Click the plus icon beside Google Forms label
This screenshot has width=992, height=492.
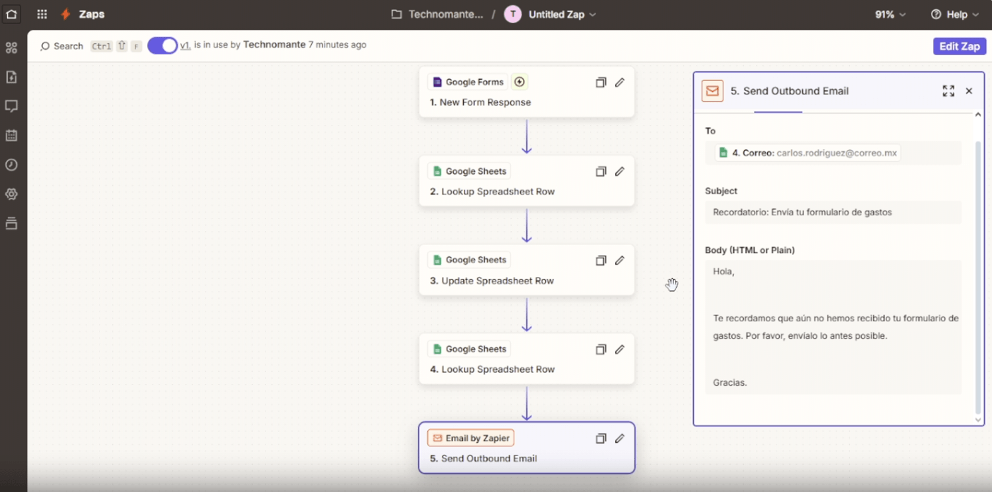pos(520,82)
